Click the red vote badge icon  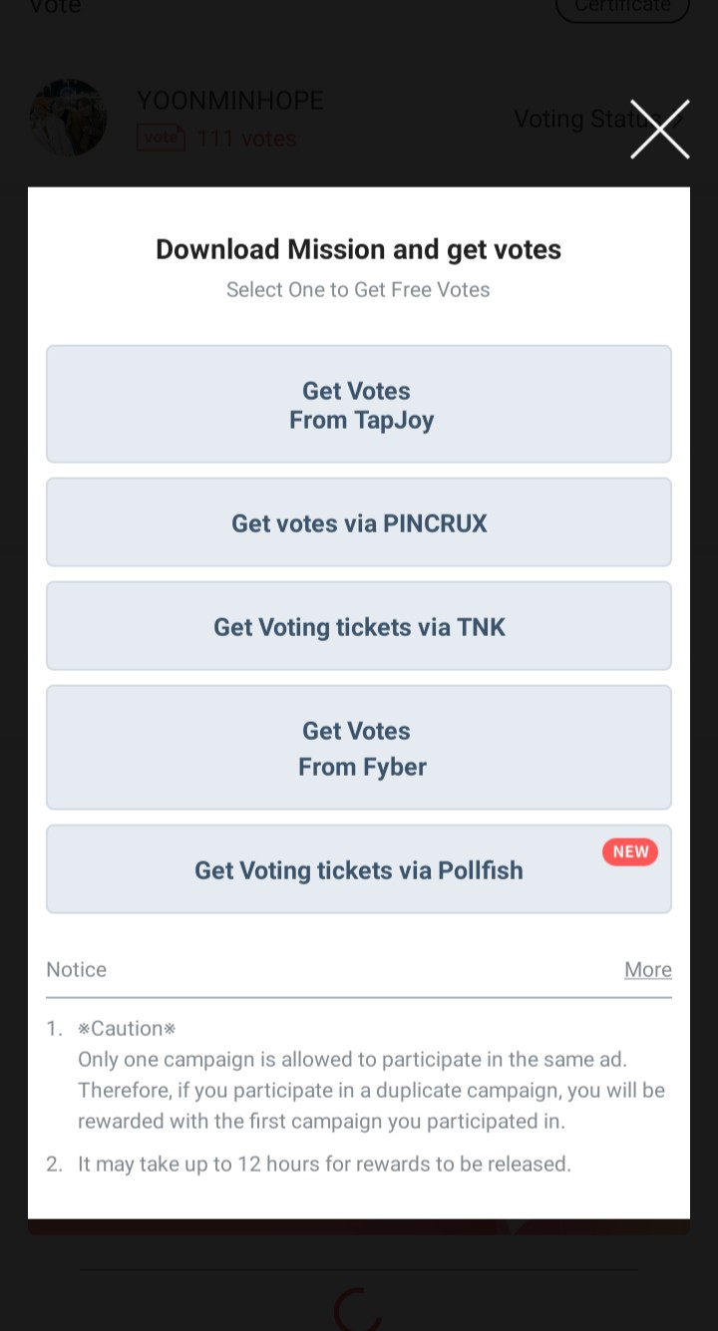tap(161, 138)
